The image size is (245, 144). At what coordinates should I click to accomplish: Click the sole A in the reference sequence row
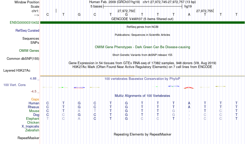pyautogui.click(x=189, y=15)
